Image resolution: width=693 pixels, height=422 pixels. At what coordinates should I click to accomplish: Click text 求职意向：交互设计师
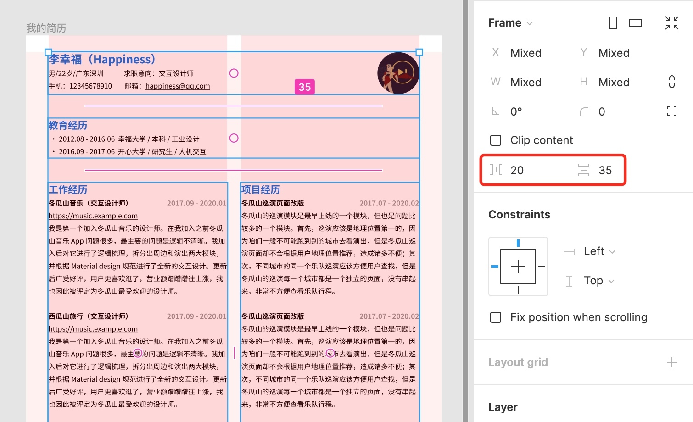click(159, 73)
